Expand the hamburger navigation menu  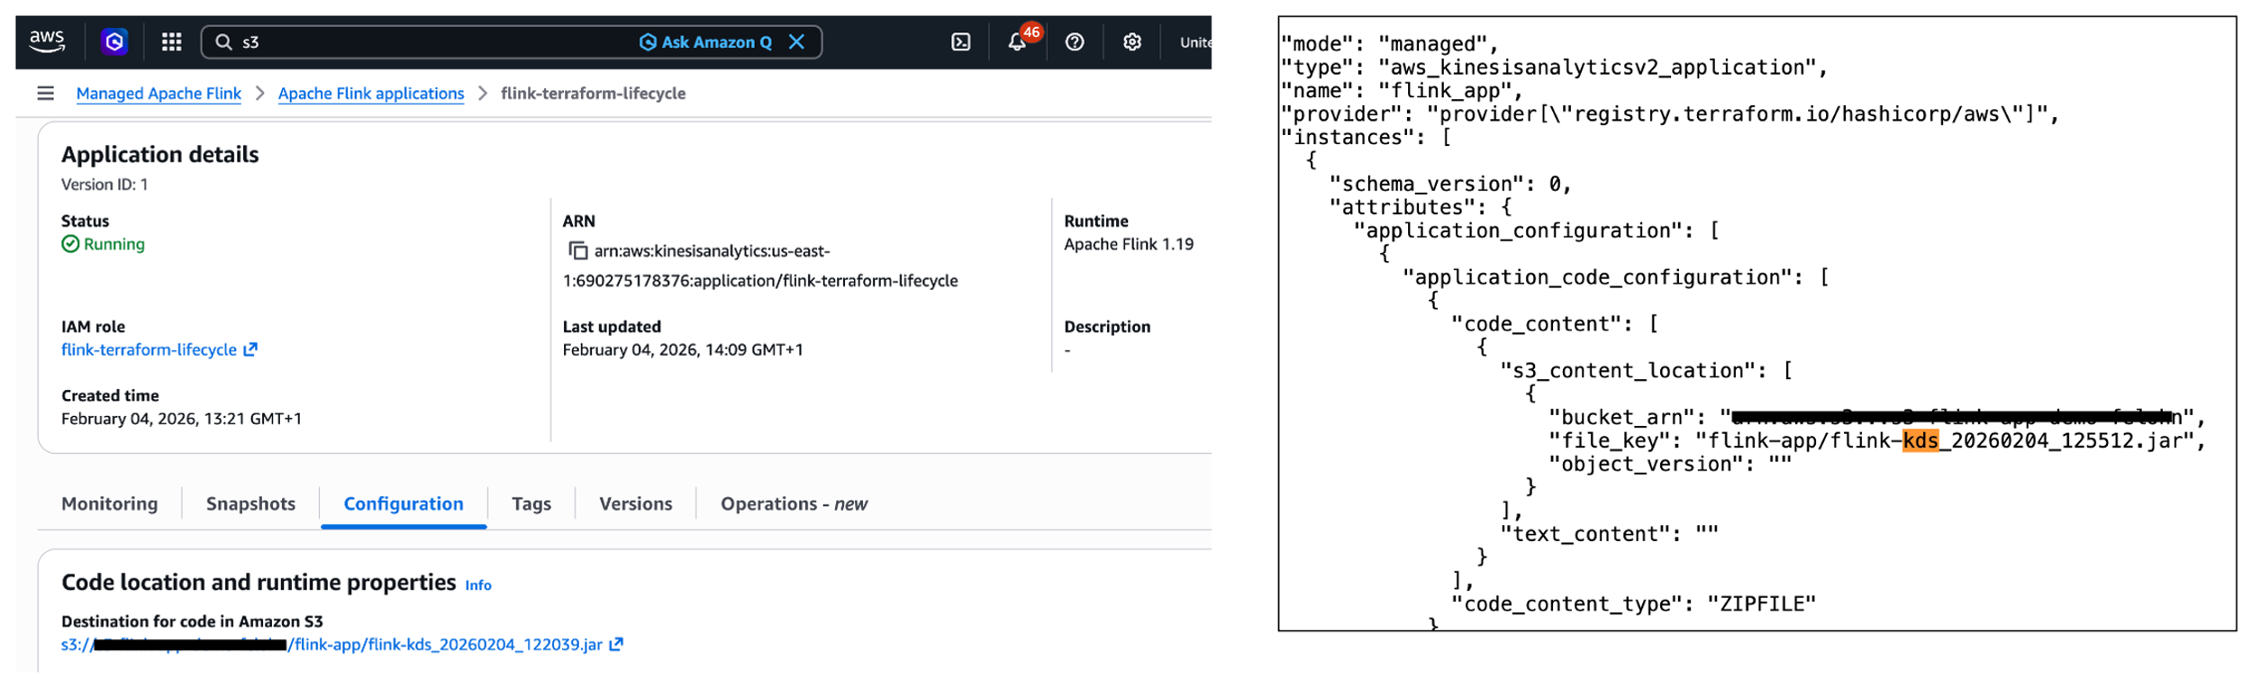pyautogui.click(x=45, y=93)
